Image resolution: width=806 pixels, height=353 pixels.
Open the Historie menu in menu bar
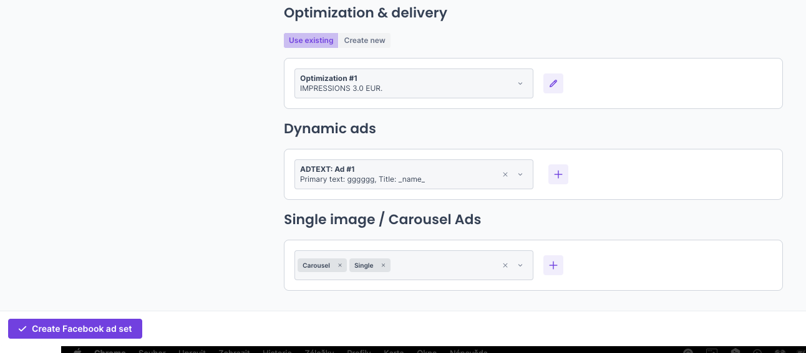coord(277,351)
